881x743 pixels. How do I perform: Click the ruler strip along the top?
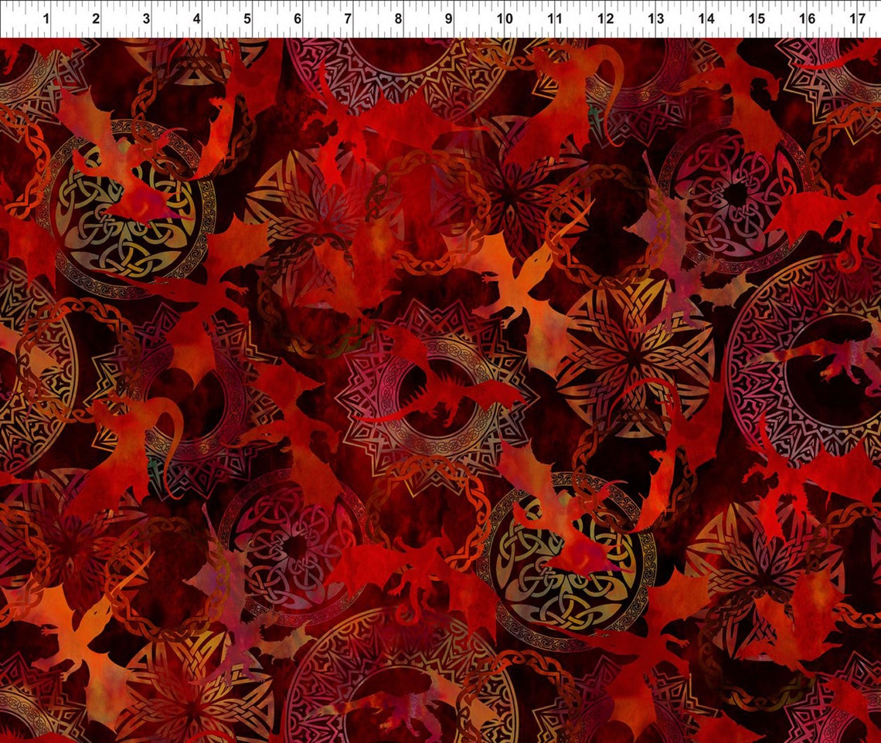click(x=440, y=15)
